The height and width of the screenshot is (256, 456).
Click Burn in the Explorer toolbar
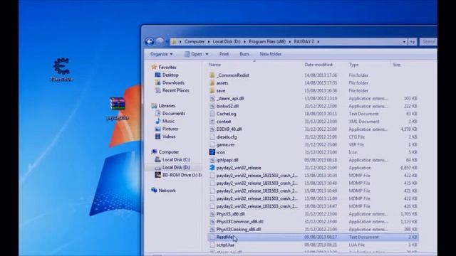tap(244, 54)
